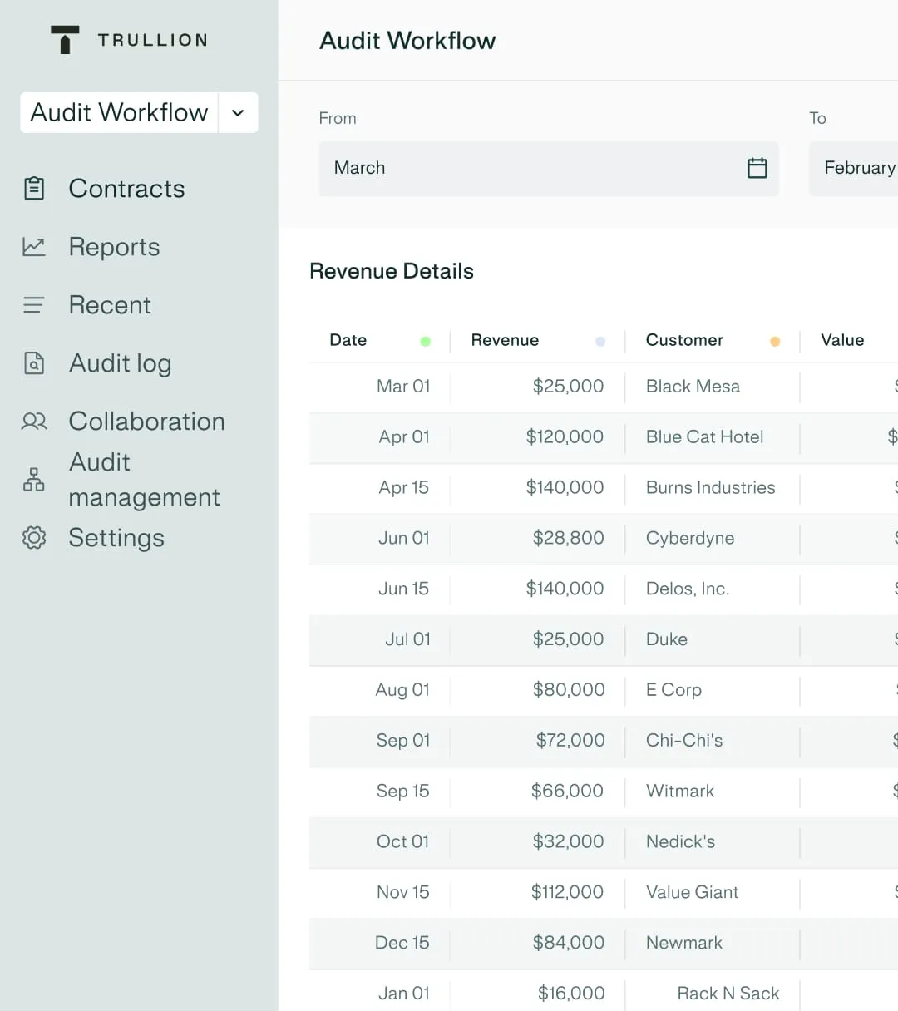This screenshot has height=1011, width=898.
Task: Open the From date calendar icon
Action: tap(757, 168)
